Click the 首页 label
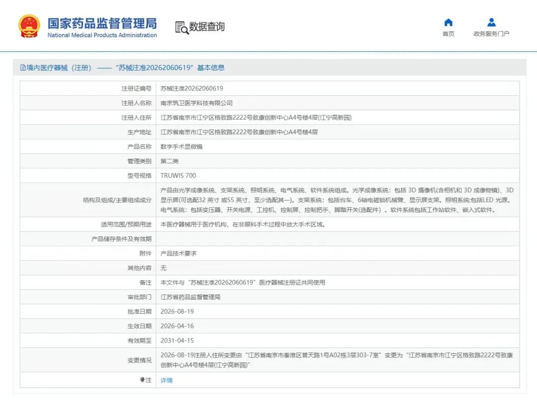Screen dimensions: 537x403 coord(448,33)
